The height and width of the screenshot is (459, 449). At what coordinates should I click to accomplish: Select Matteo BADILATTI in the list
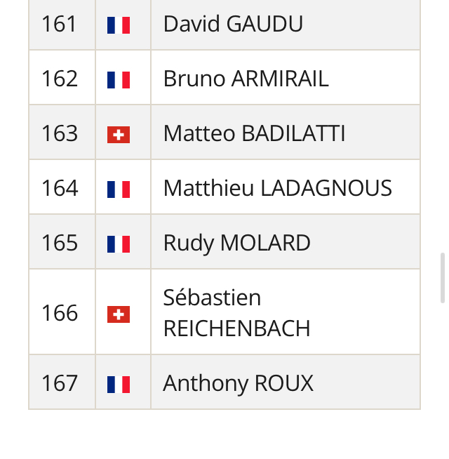click(254, 133)
